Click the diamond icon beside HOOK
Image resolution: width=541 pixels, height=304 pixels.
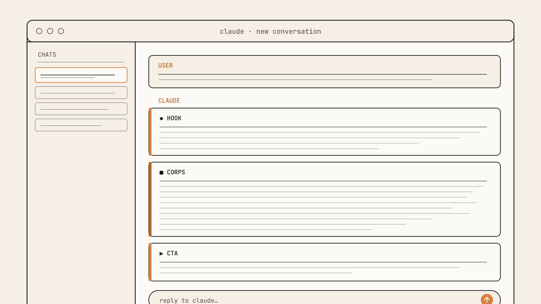click(x=161, y=118)
